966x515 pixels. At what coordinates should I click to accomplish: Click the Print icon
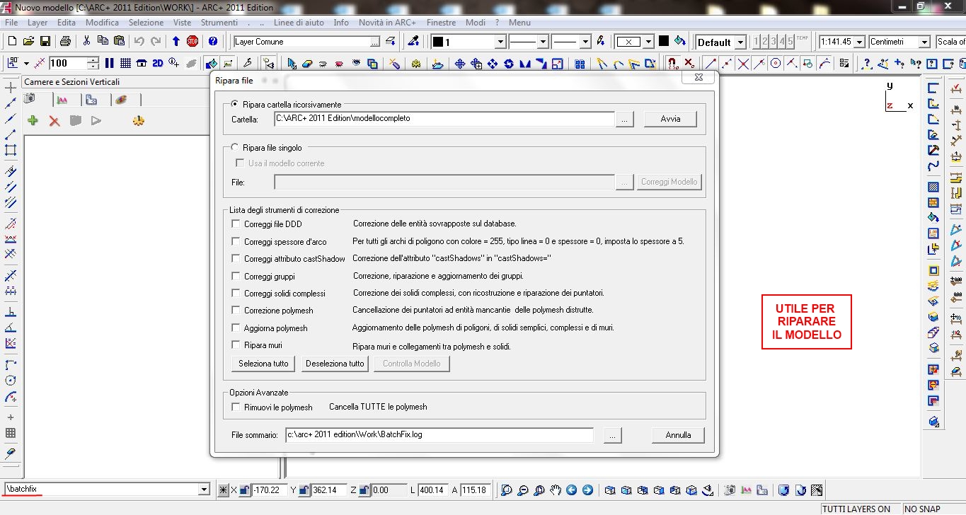point(65,42)
